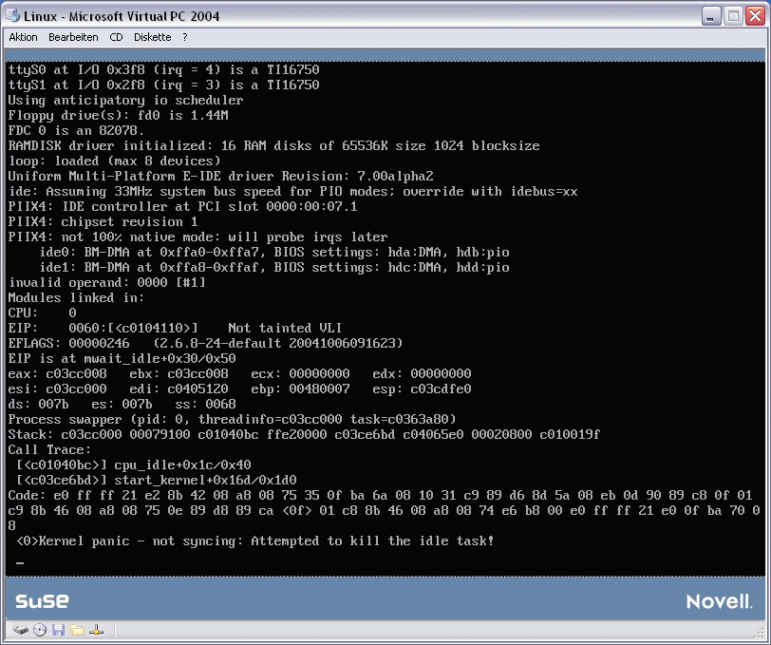This screenshot has width=771, height=645.
Task: Click 'Uniform Multi-Platform E-IDE driver' line
Action: (x=221, y=177)
